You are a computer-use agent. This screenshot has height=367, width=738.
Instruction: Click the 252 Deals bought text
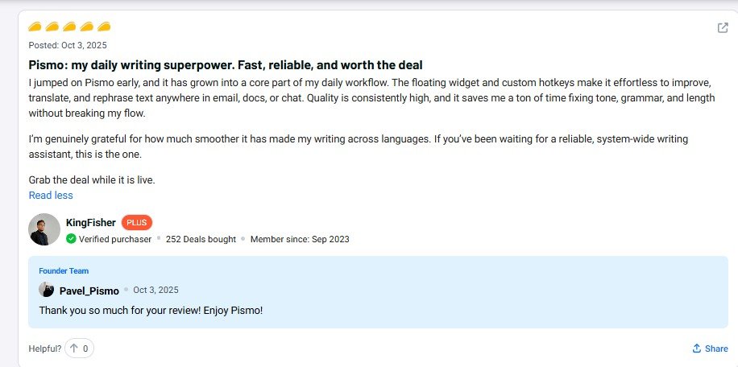[x=201, y=239]
